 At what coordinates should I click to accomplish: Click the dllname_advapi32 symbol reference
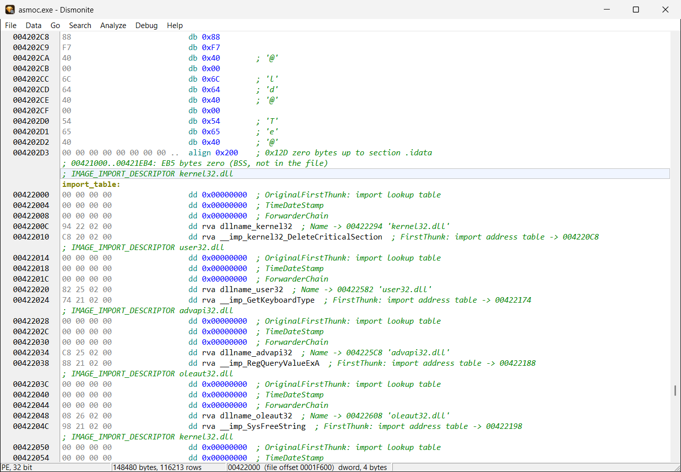[256, 353]
